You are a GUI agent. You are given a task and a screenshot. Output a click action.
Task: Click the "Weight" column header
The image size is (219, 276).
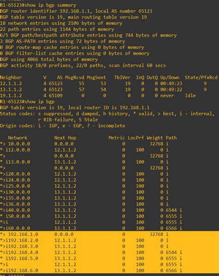pyautogui.click(x=155, y=138)
